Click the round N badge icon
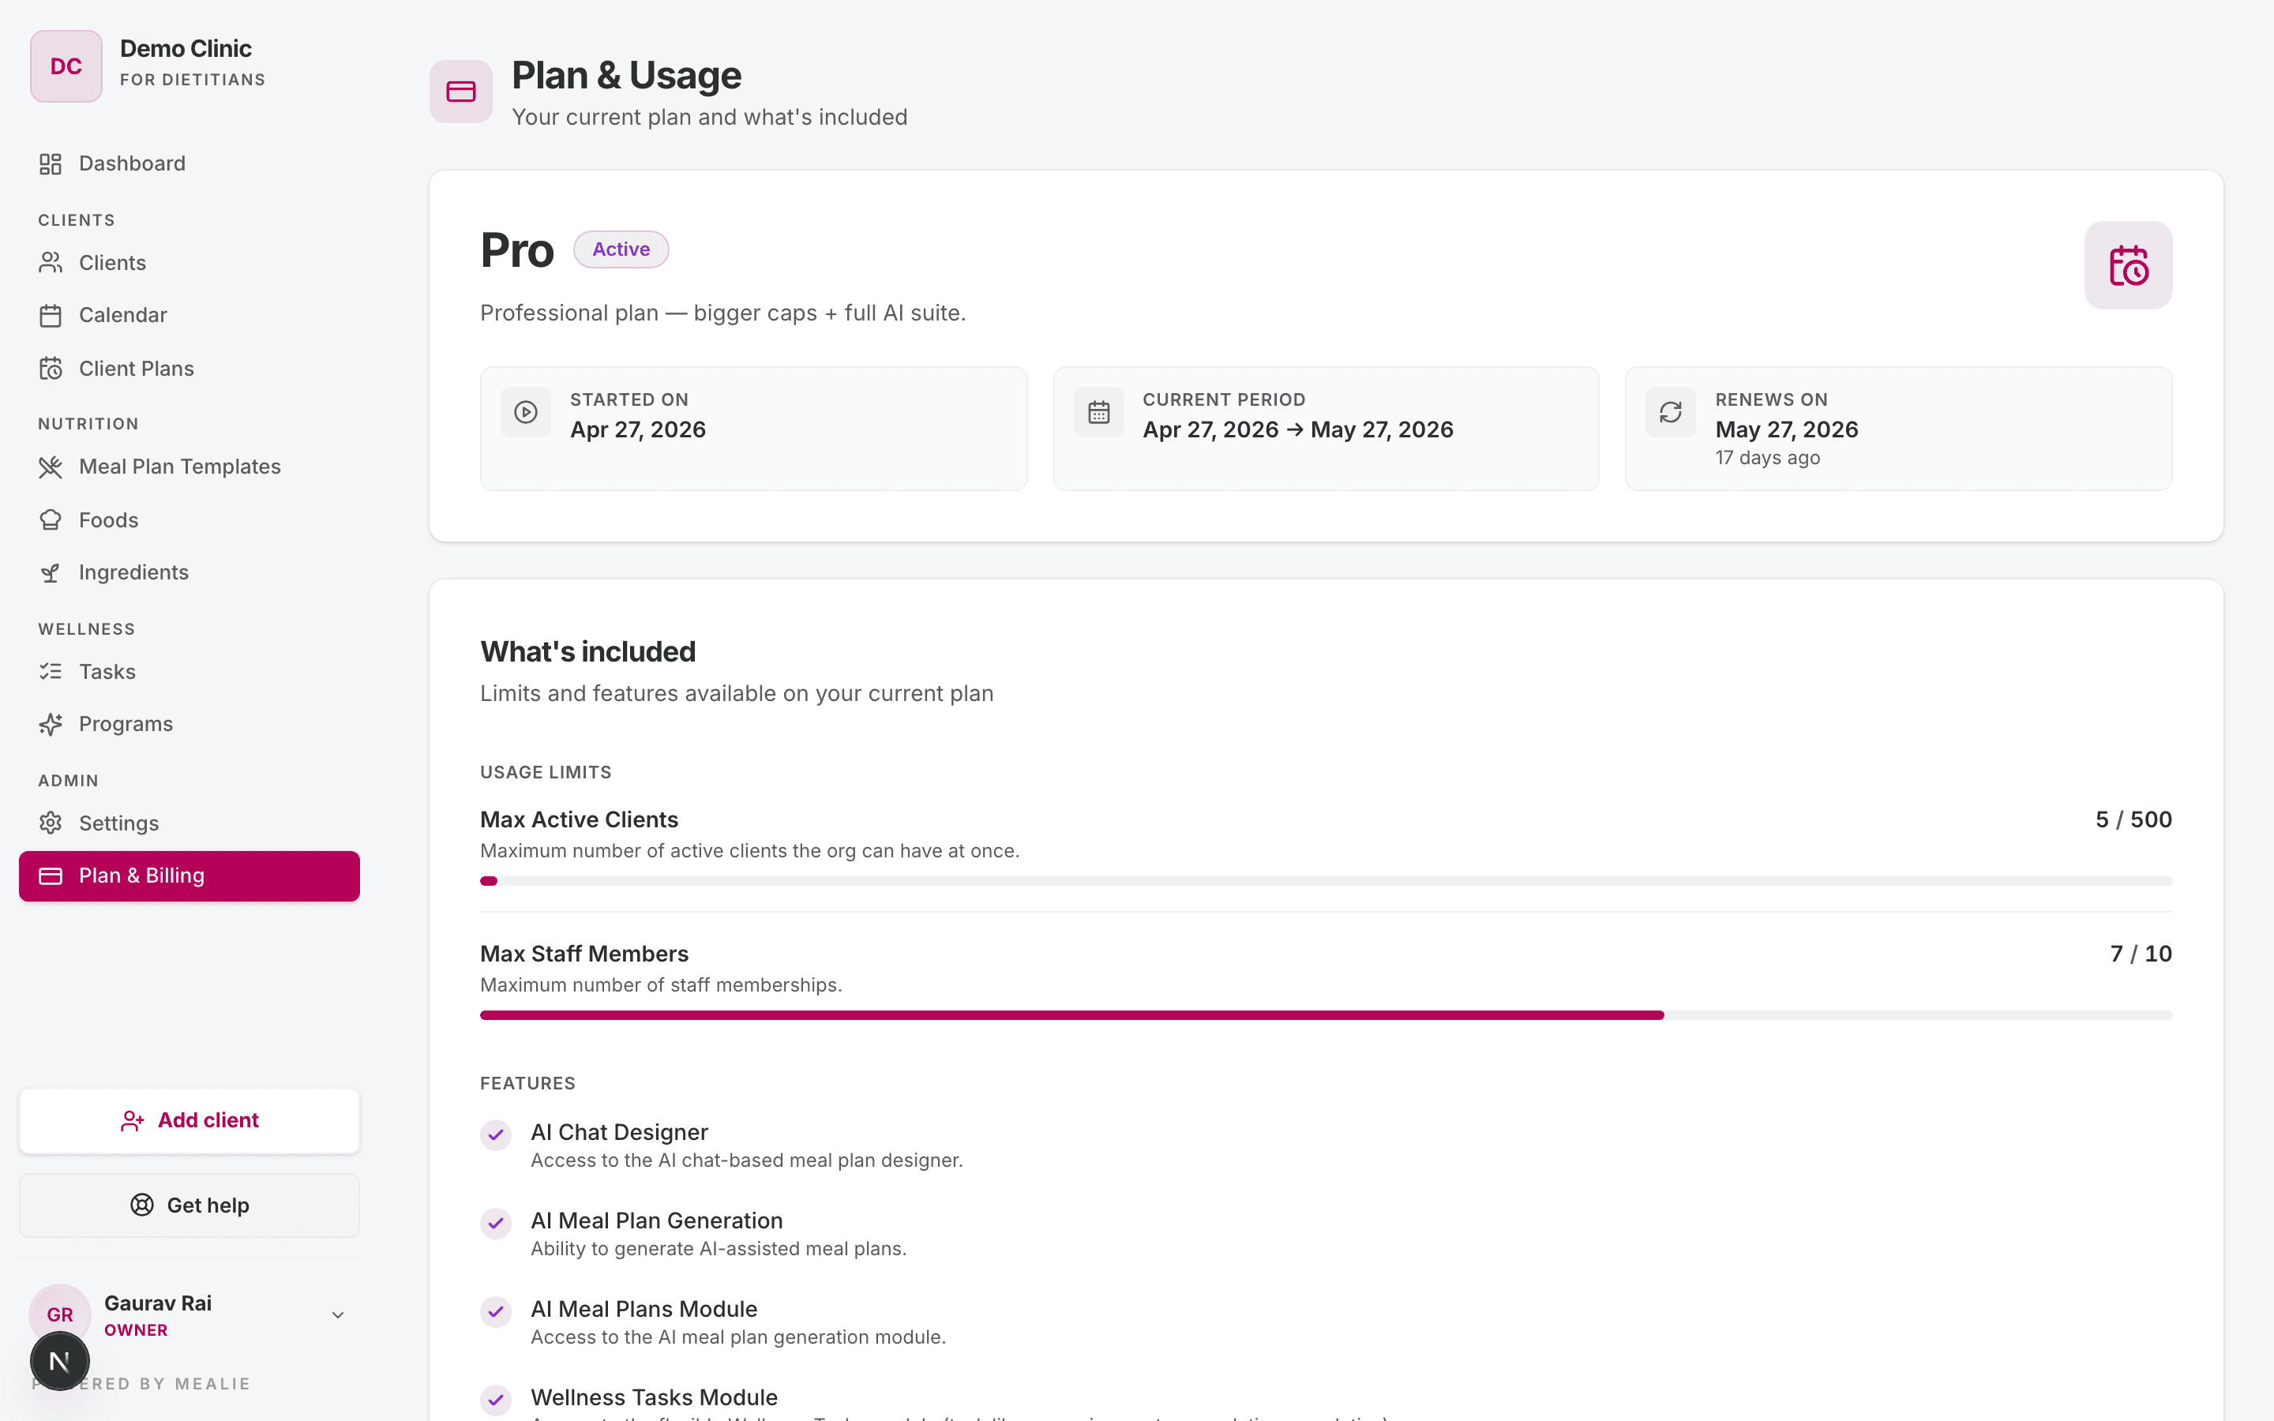This screenshot has width=2274, height=1421. [59, 1361]
